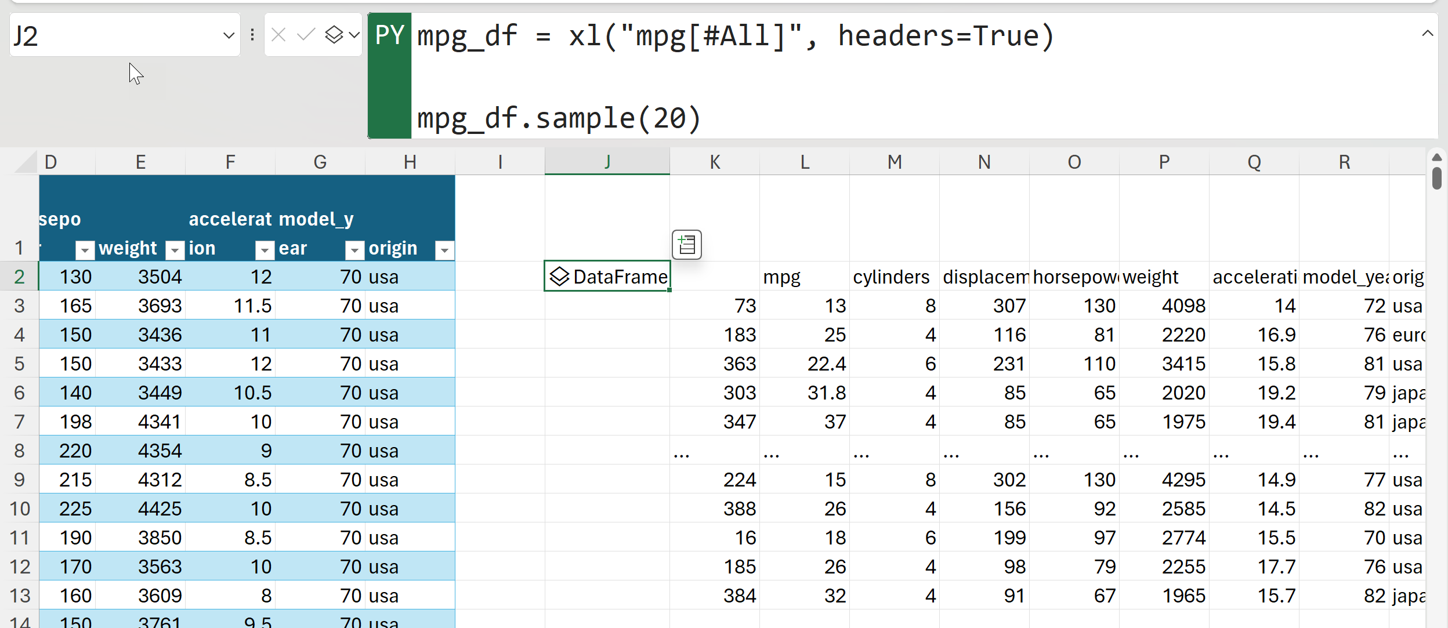Collapse the formula bar with chevron
This screenshot has width=1448, height=628.
click(1427, 34)
